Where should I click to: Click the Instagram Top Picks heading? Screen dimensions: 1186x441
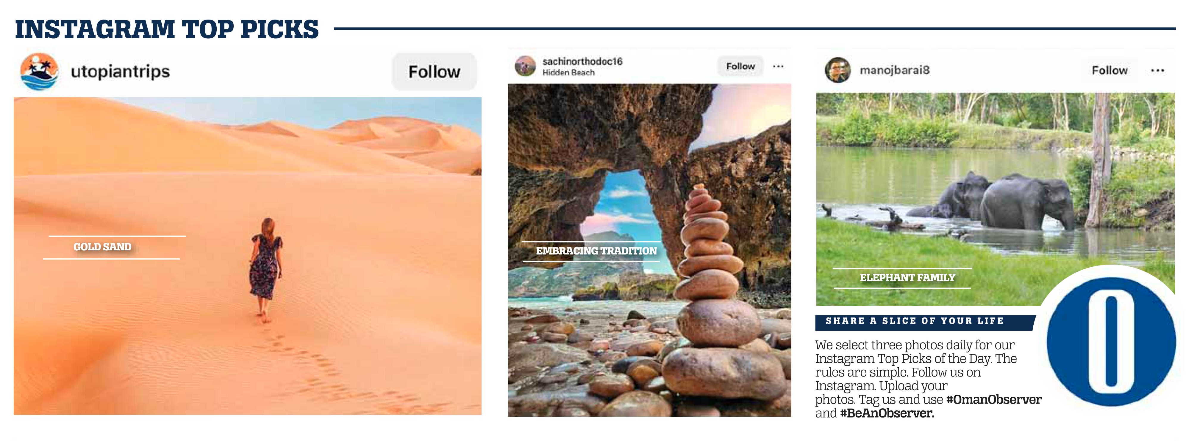click(167, 29)
